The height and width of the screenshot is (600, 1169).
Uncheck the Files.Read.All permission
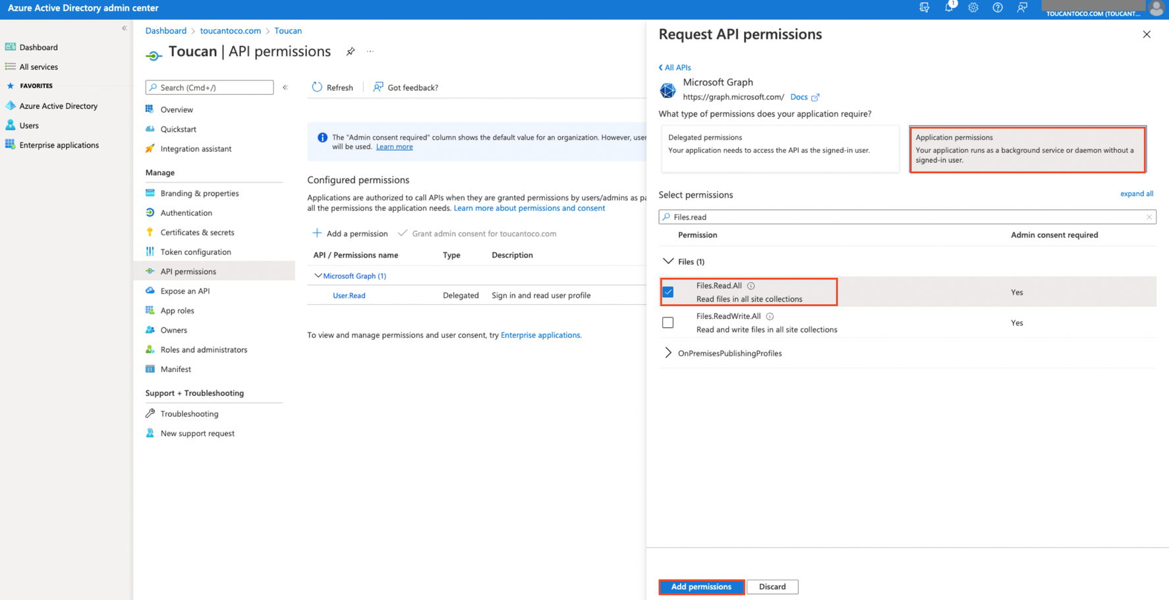668,291
